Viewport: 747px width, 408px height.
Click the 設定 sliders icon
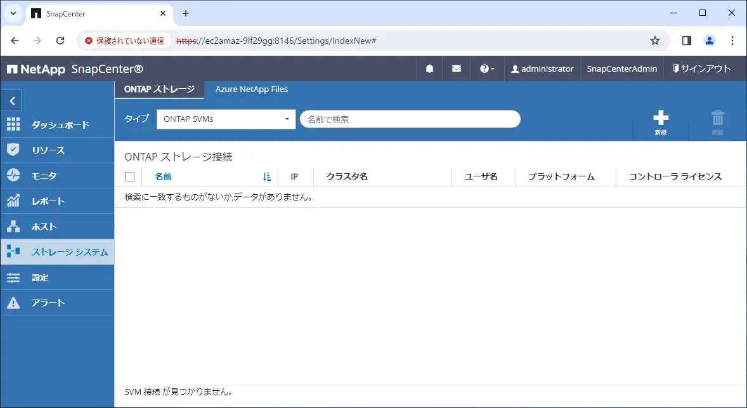pyautogui.click(x=13, y=277)
